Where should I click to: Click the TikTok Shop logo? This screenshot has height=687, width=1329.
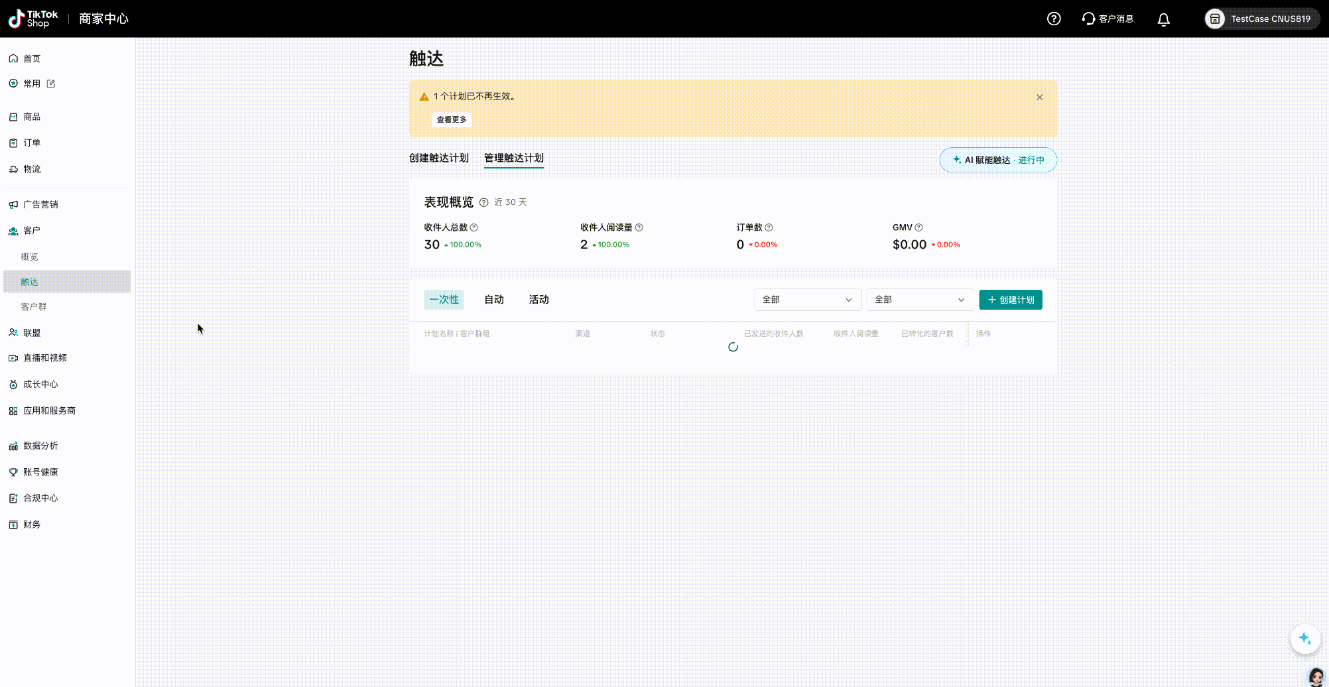[x=33, y=19]
